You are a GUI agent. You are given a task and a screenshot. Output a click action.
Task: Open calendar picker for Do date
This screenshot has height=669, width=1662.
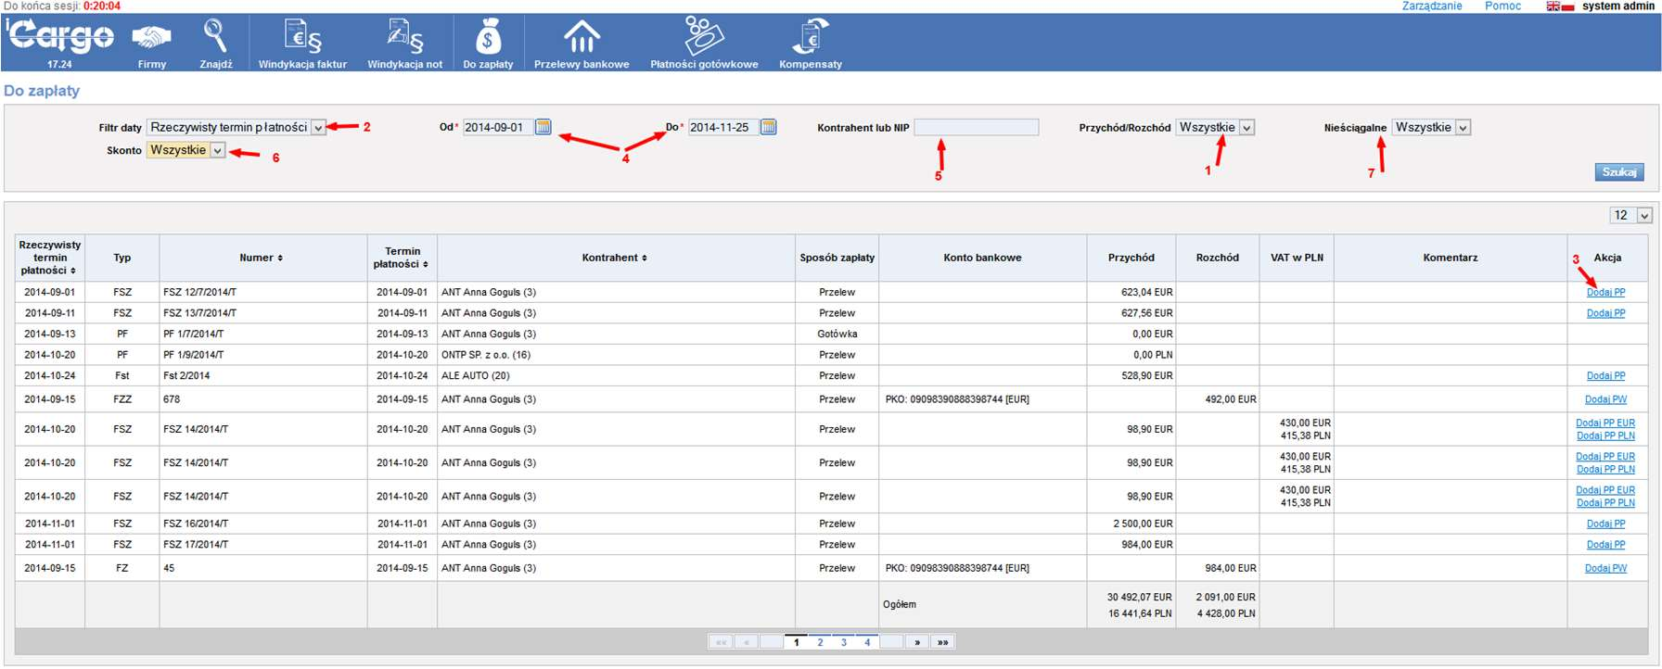[x=768, y=127]
